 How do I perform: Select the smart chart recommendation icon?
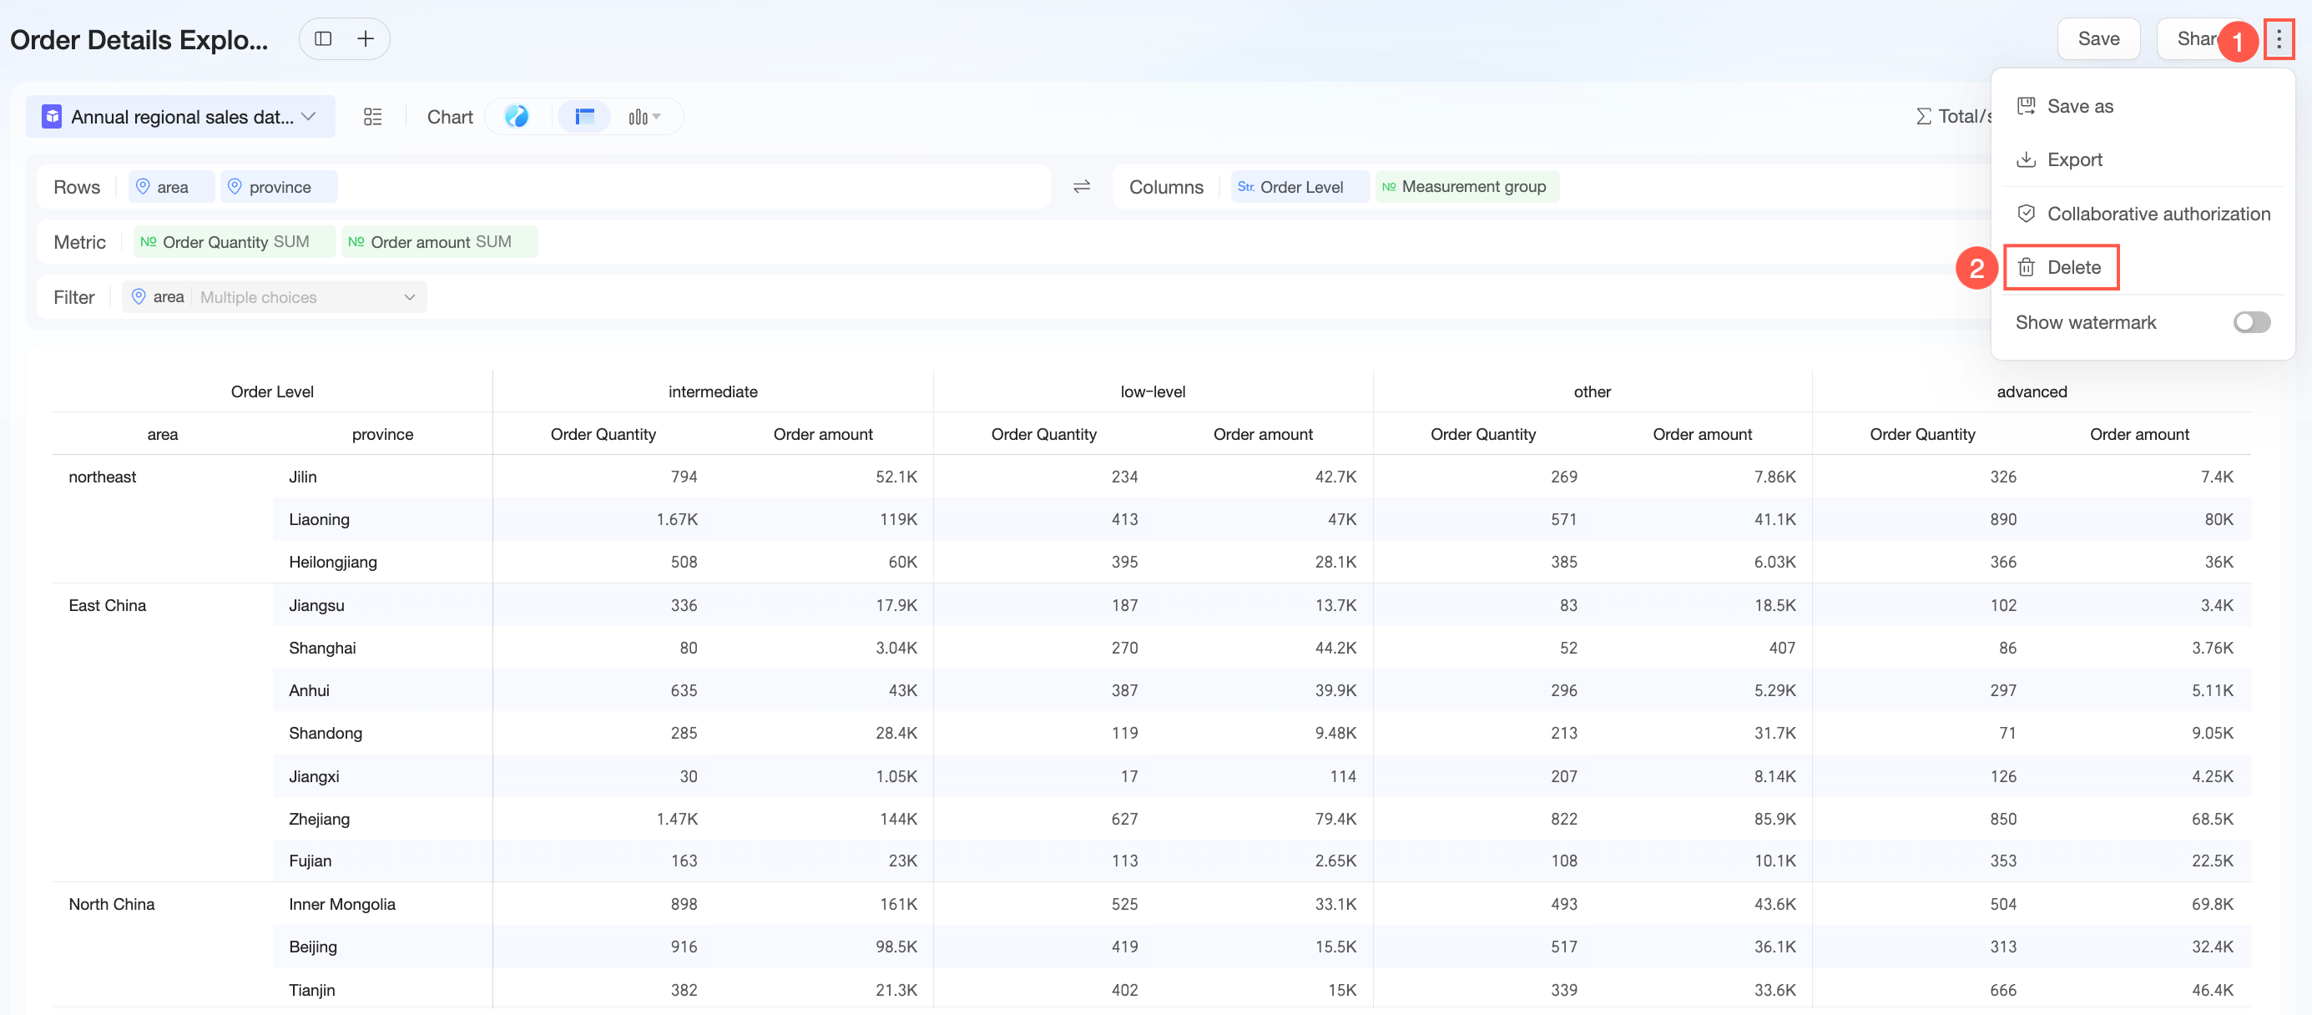click(517, 117)
